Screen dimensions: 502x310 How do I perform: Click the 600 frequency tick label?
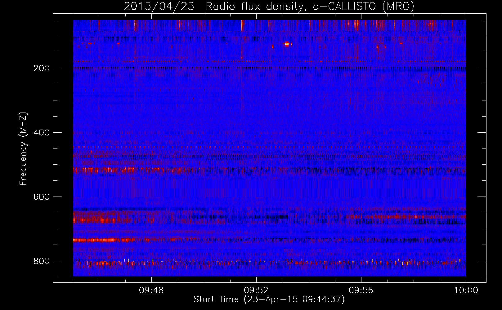pyautogui.click(x=41, y=197)
